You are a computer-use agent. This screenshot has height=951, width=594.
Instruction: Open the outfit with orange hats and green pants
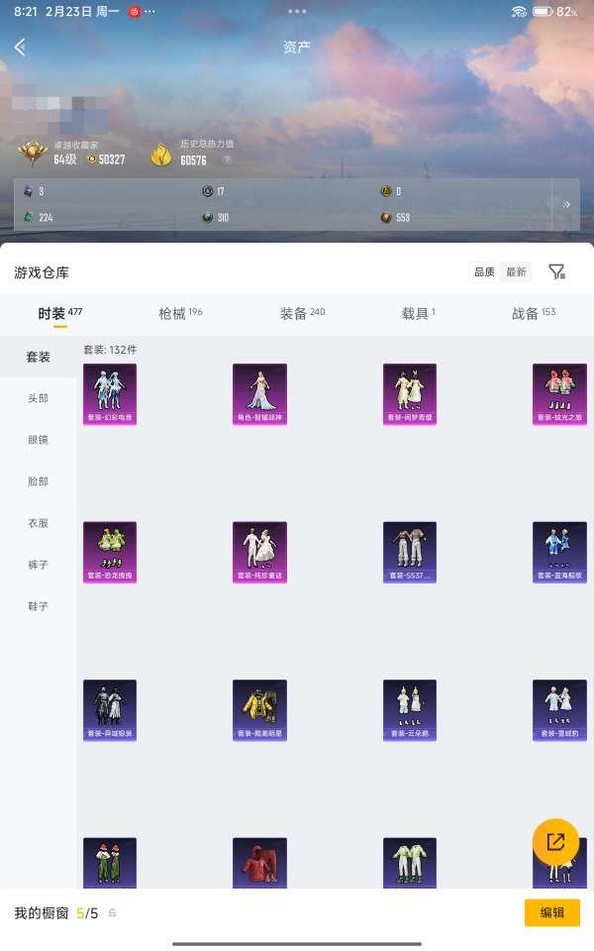110,863
